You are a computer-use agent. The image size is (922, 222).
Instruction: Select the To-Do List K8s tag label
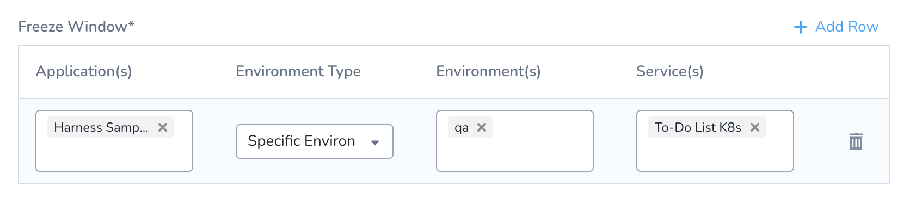click(x=698, y=127)
